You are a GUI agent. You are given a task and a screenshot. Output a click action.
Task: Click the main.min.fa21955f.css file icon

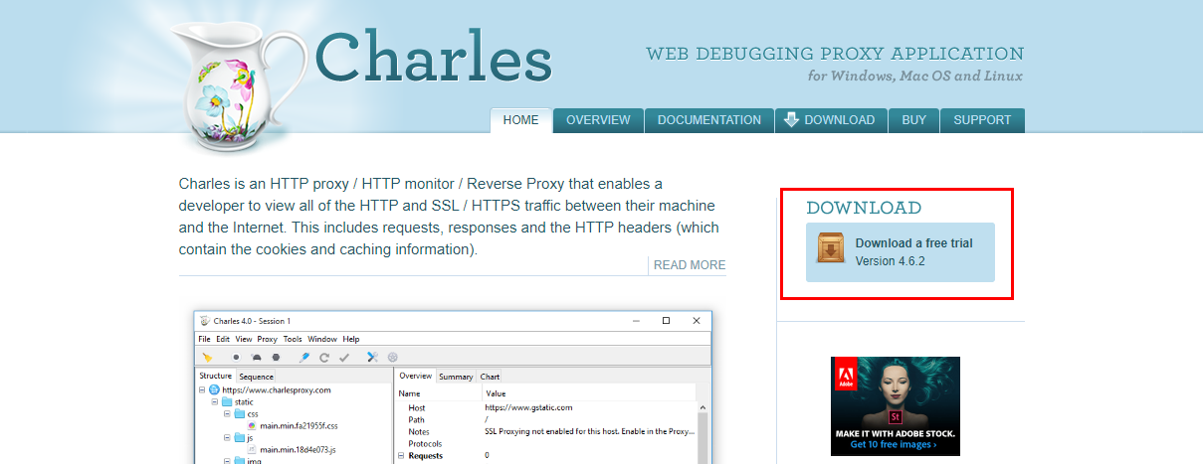tap(252, 426)
